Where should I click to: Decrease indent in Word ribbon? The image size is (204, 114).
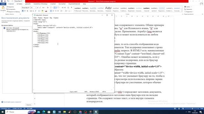(62, 8)
